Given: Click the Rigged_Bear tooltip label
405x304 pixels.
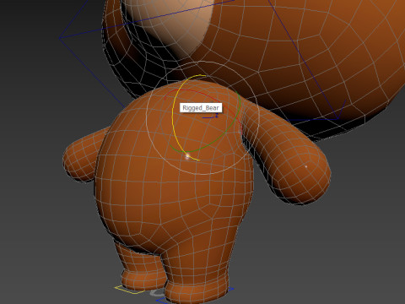Looking at the screenshot, I should (201, 108).
